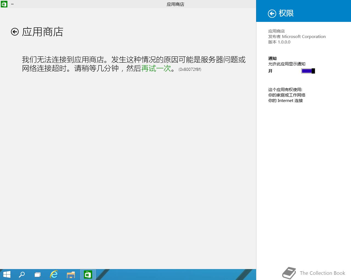Viewport: 351px width, 280px height.
Task: Open File Explorer from taskbar
Action: click(x=71, y=275)
